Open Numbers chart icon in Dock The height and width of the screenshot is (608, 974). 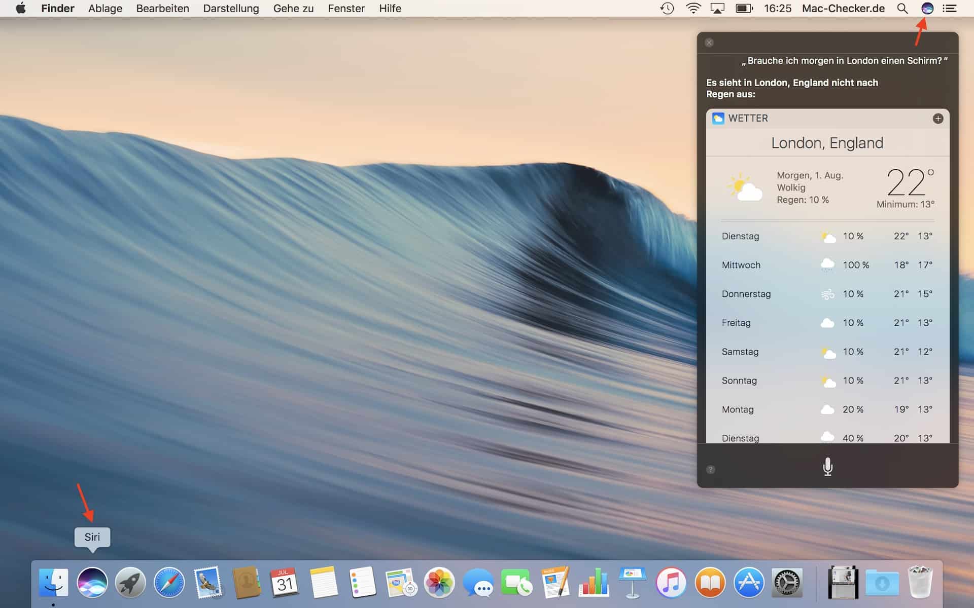point(594,582)
